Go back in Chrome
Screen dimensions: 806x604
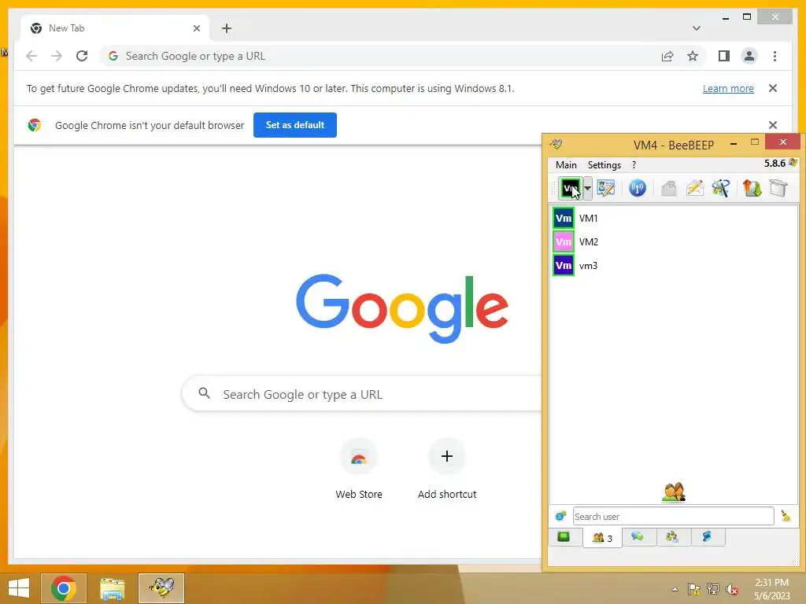pos(31,56)
